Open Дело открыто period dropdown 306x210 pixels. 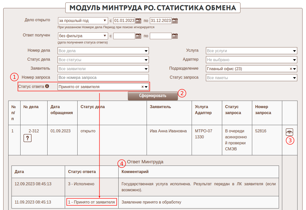pyautogui.click(x=83, y=21)
